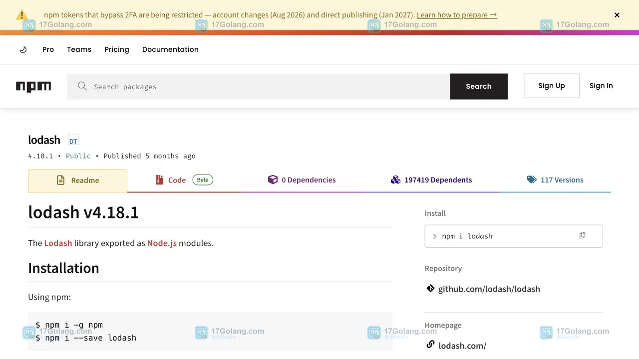Click the npm logo
The width and height of the screenshot is (639, 359).
(33, 86)
